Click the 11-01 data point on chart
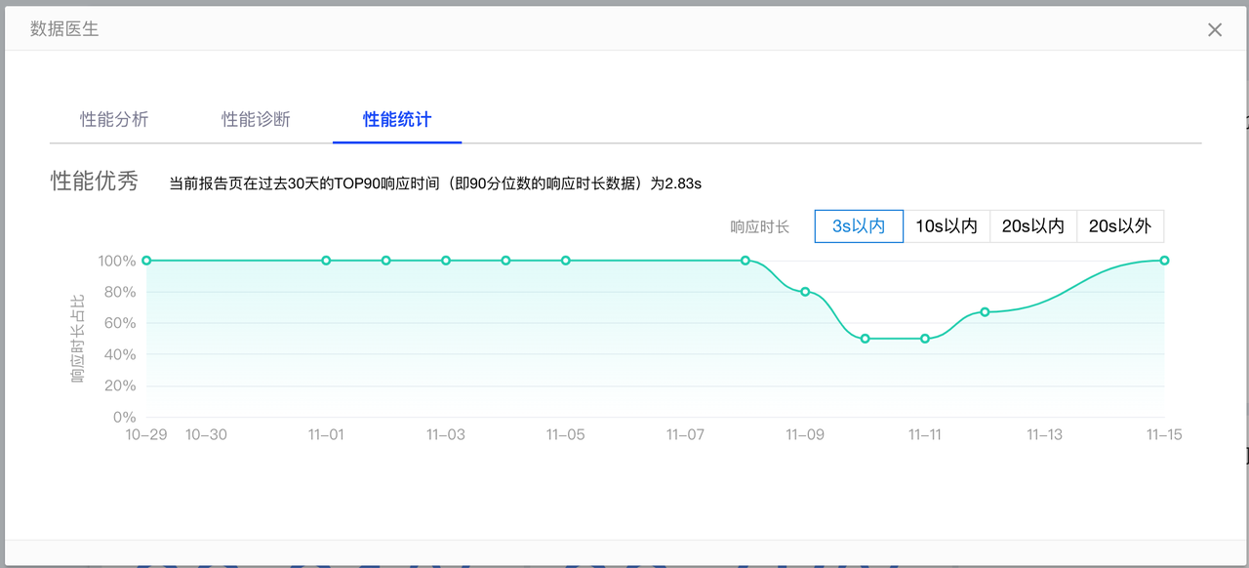 tap(326, 261)
